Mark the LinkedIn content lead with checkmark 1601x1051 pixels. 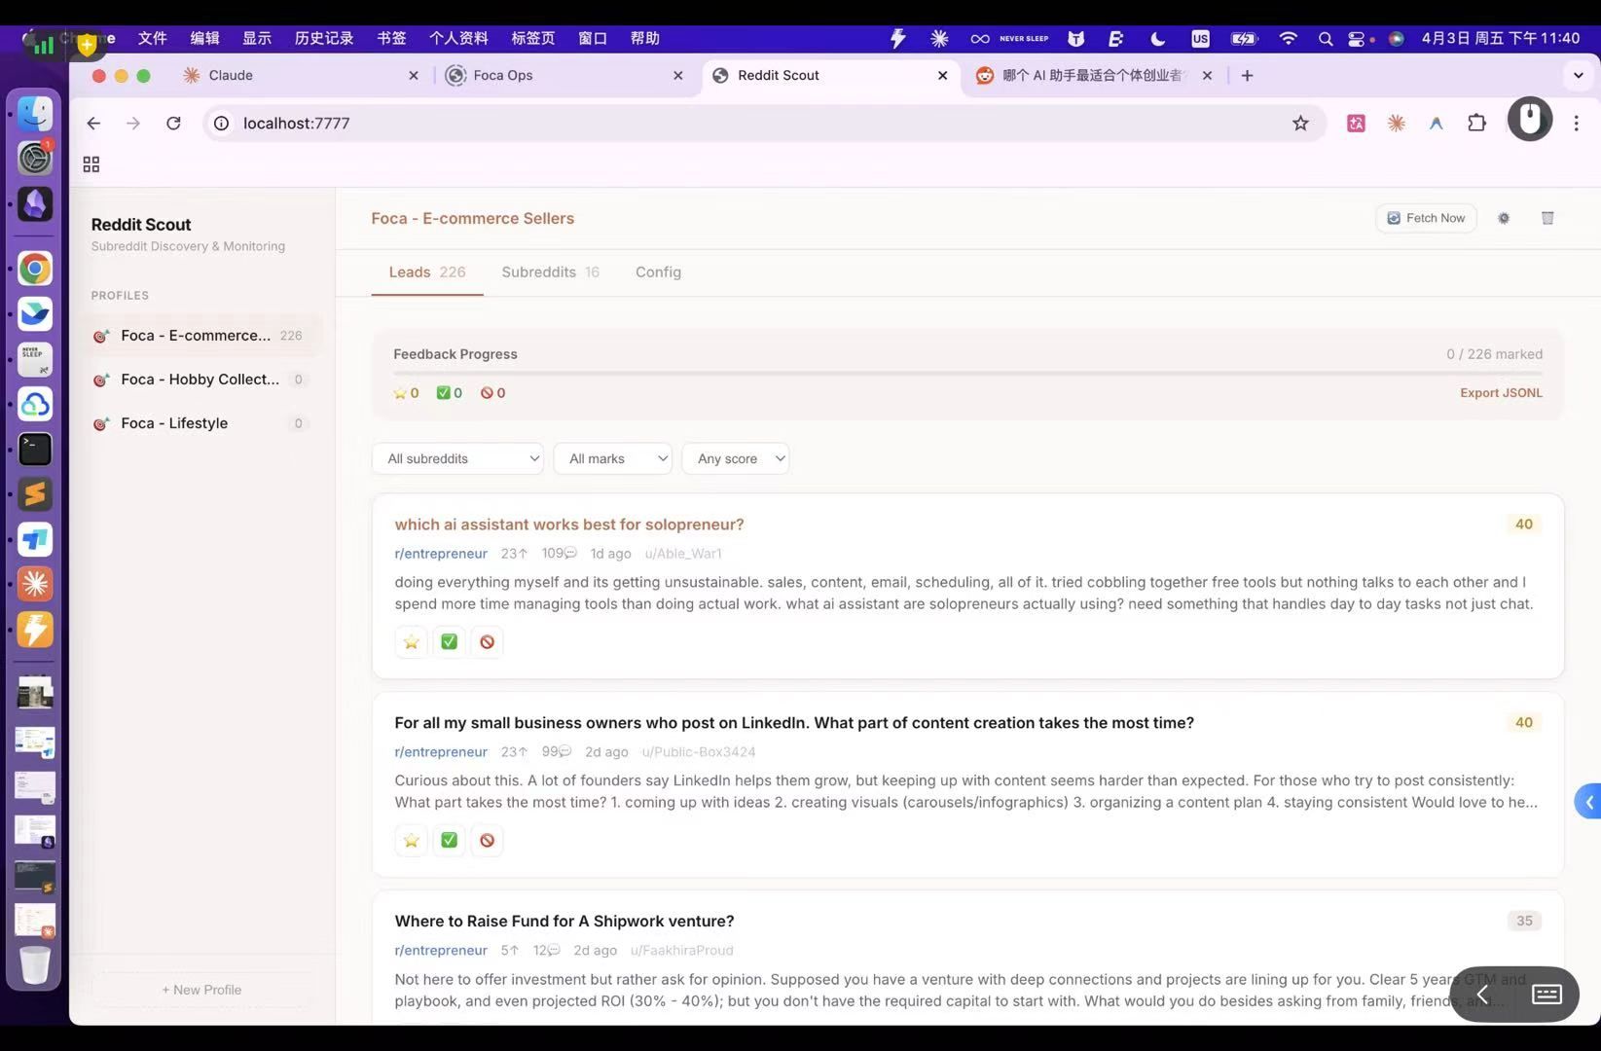[x=449, y=841]
